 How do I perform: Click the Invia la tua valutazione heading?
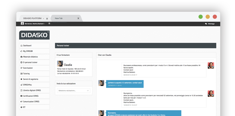[66, 84]
